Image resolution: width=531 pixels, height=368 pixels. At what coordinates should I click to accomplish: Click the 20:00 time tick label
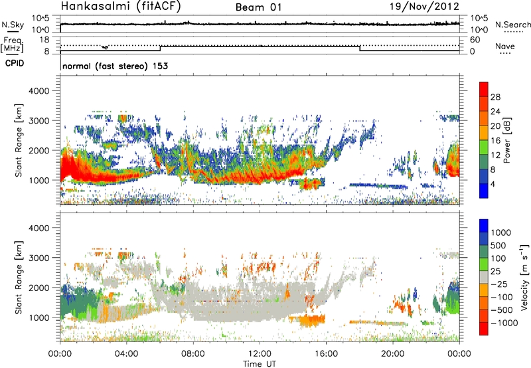click(x=393, y=354)
